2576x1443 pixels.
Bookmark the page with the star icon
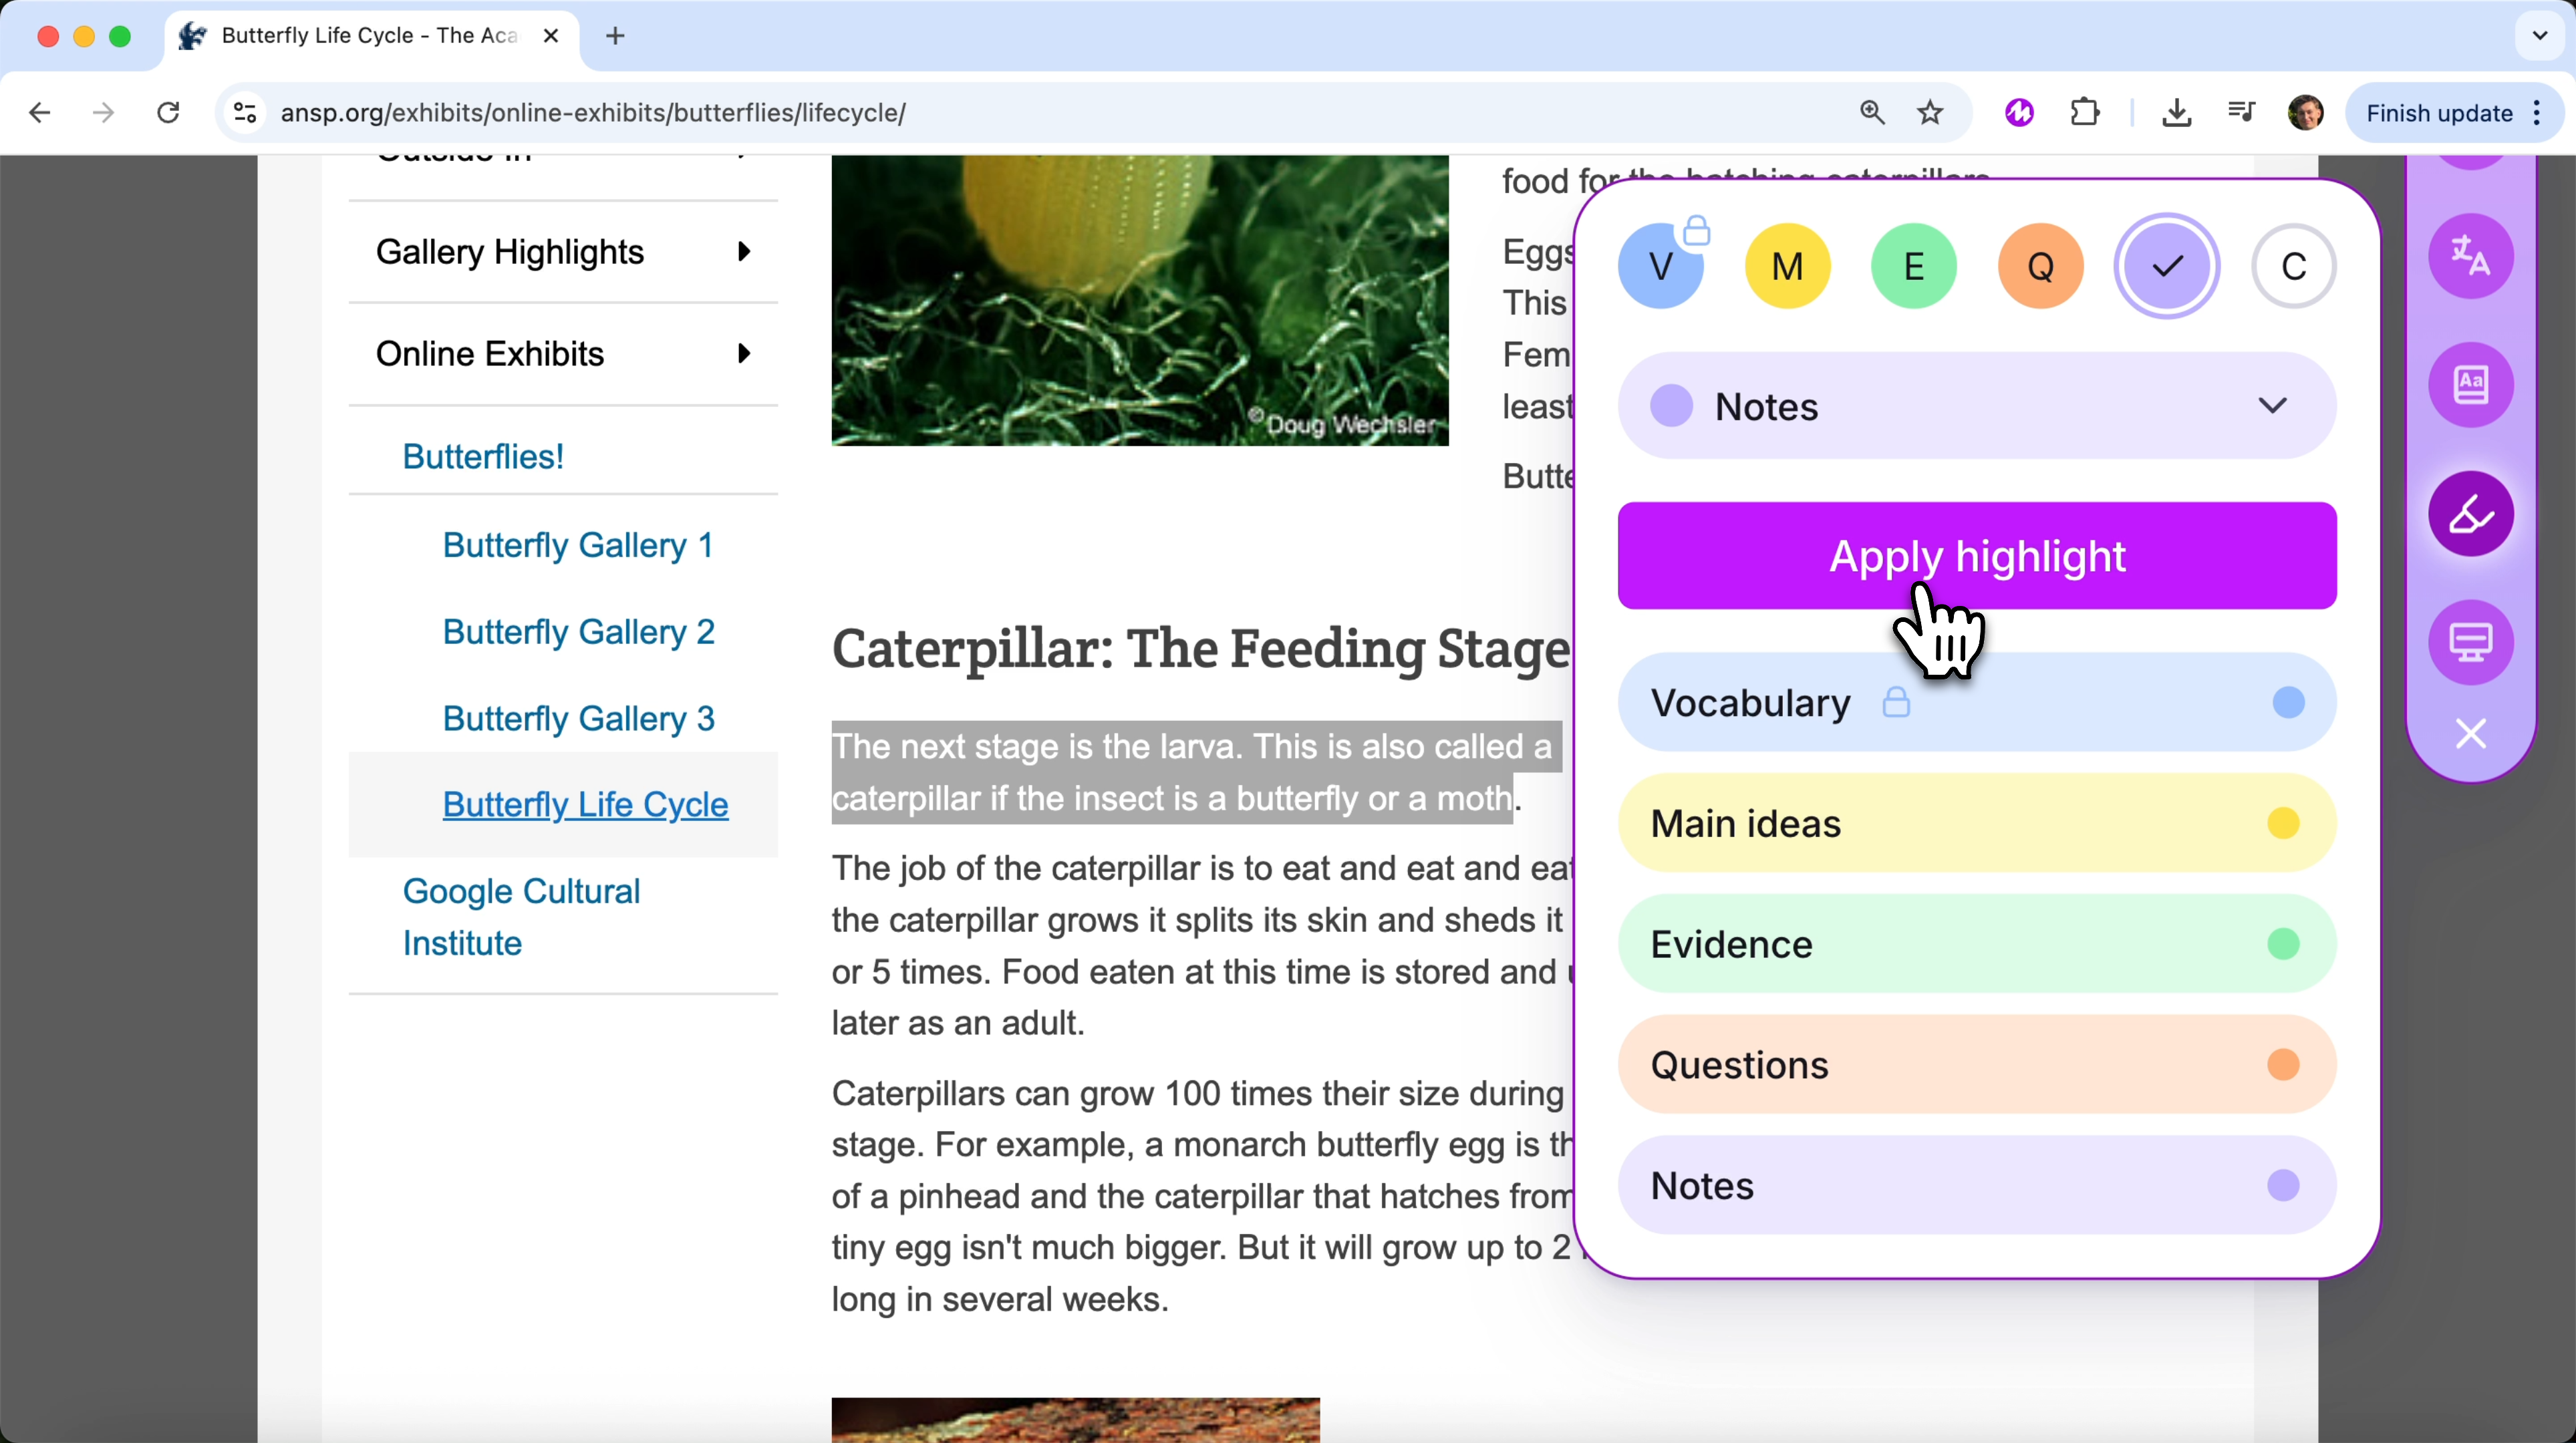coord(1930,112)
